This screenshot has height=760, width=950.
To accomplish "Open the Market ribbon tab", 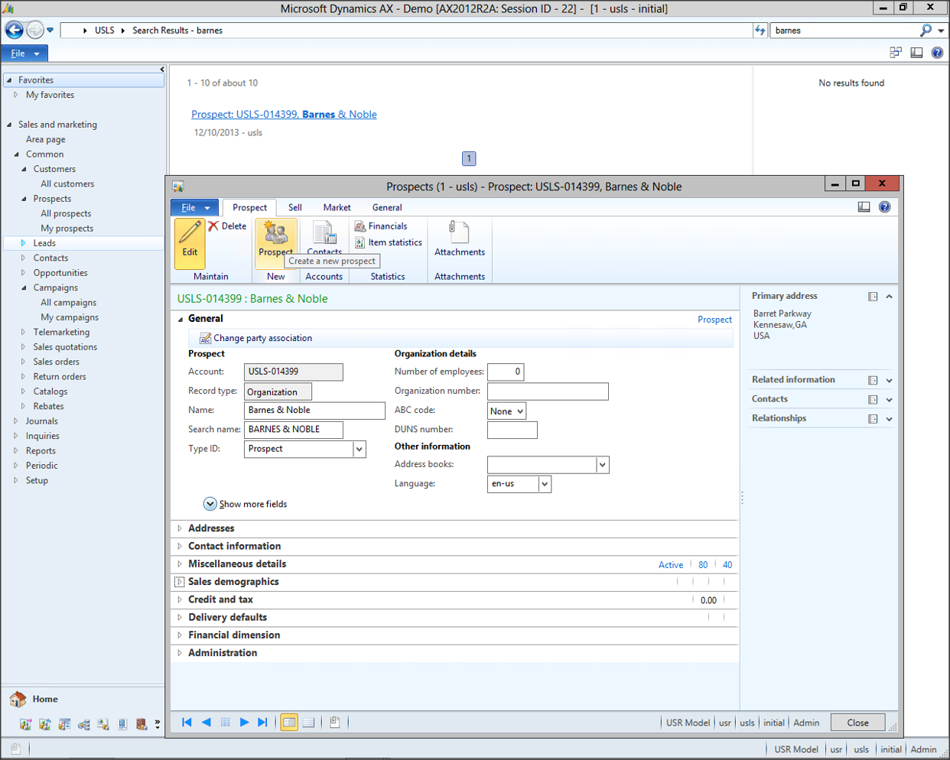I will pyautogui.click(x=337, y=208).
